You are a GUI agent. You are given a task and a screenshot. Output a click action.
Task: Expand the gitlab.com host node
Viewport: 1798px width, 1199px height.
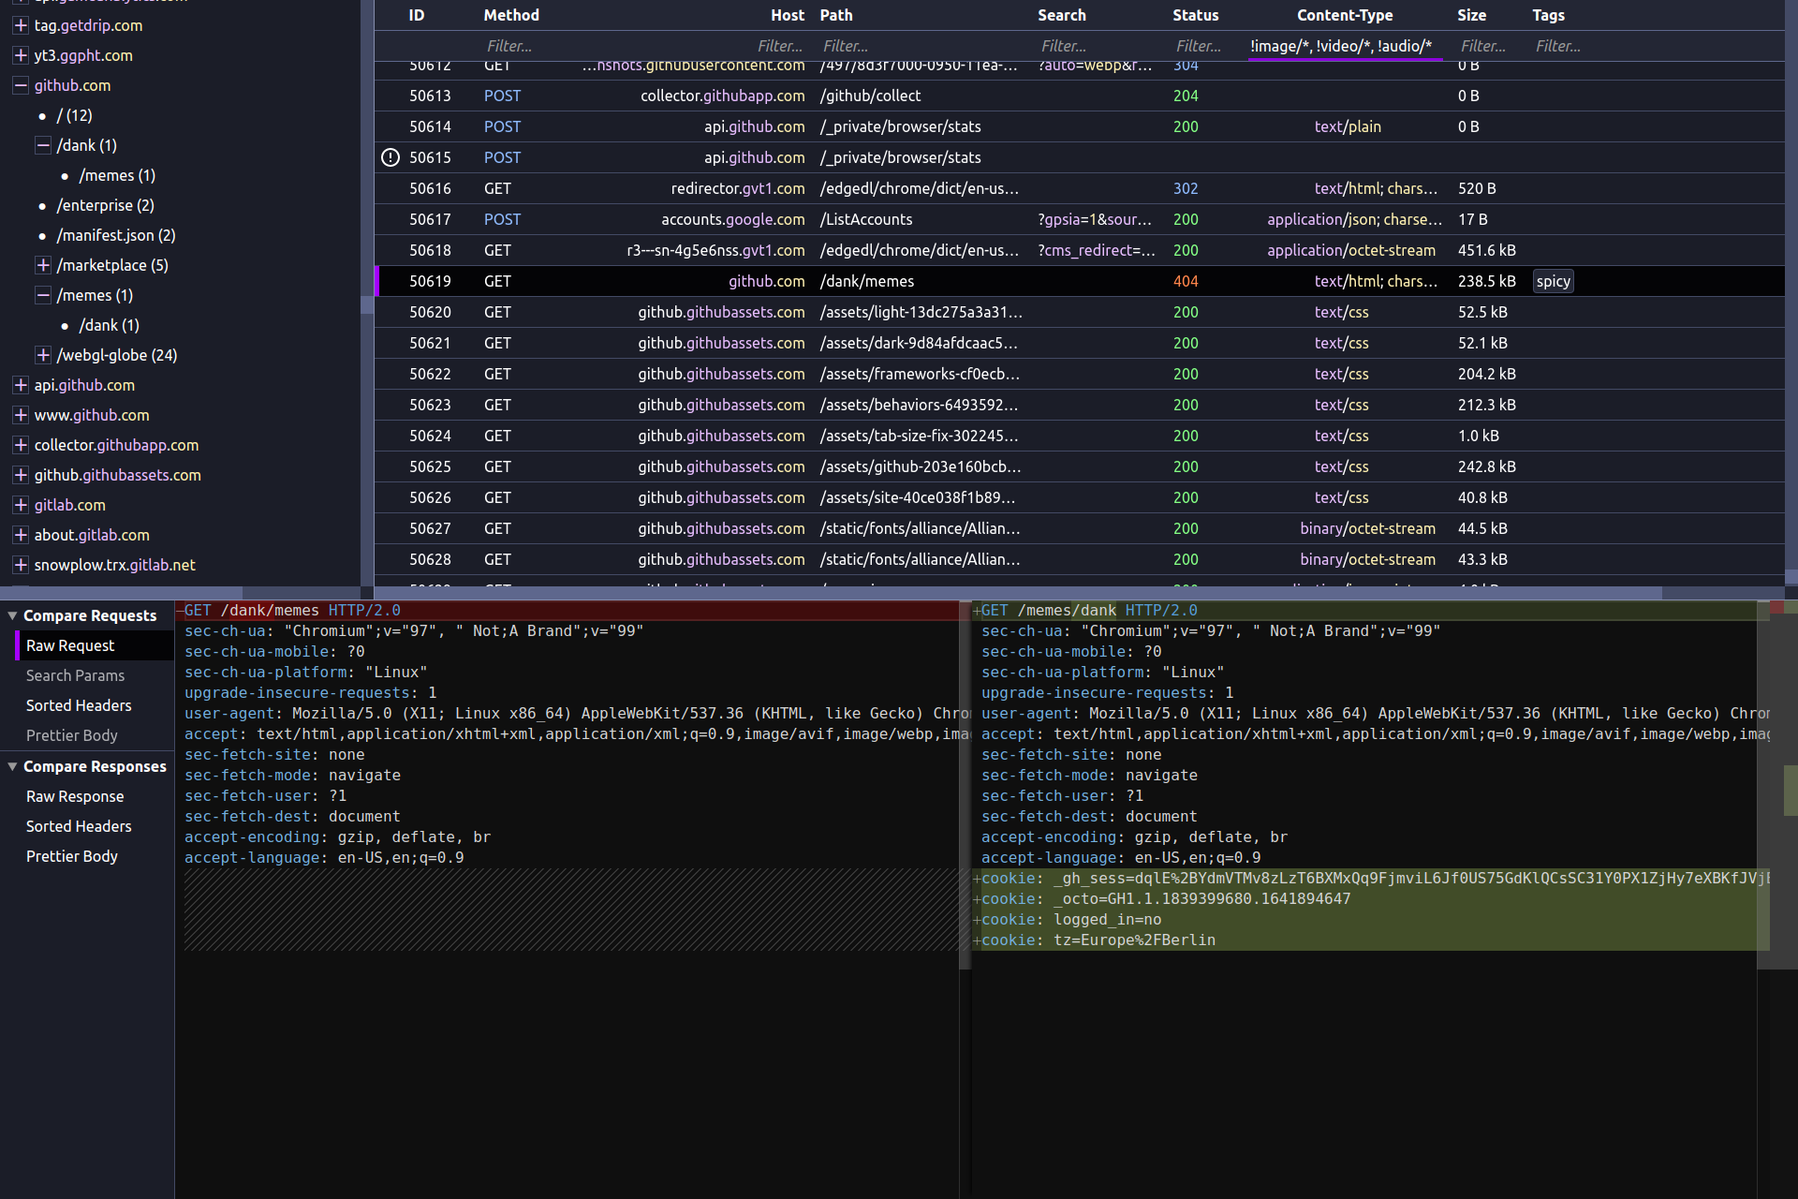click(x=20, y=505)
